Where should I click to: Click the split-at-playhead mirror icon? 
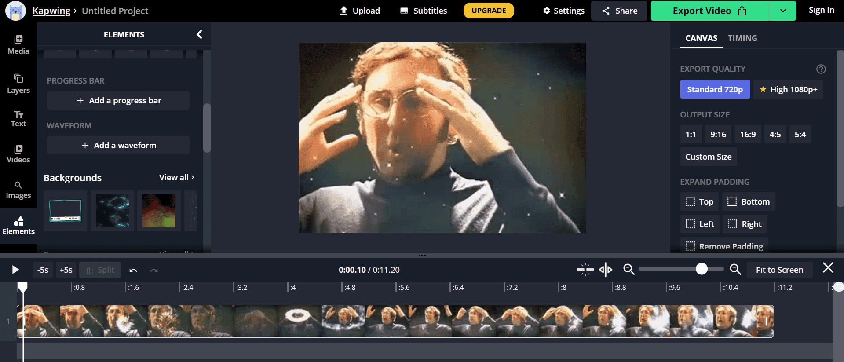pos(606,269)
